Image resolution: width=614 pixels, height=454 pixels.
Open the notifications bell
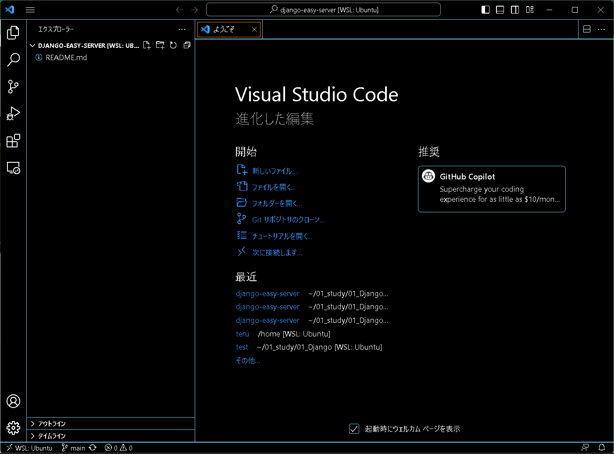[602, 448]
